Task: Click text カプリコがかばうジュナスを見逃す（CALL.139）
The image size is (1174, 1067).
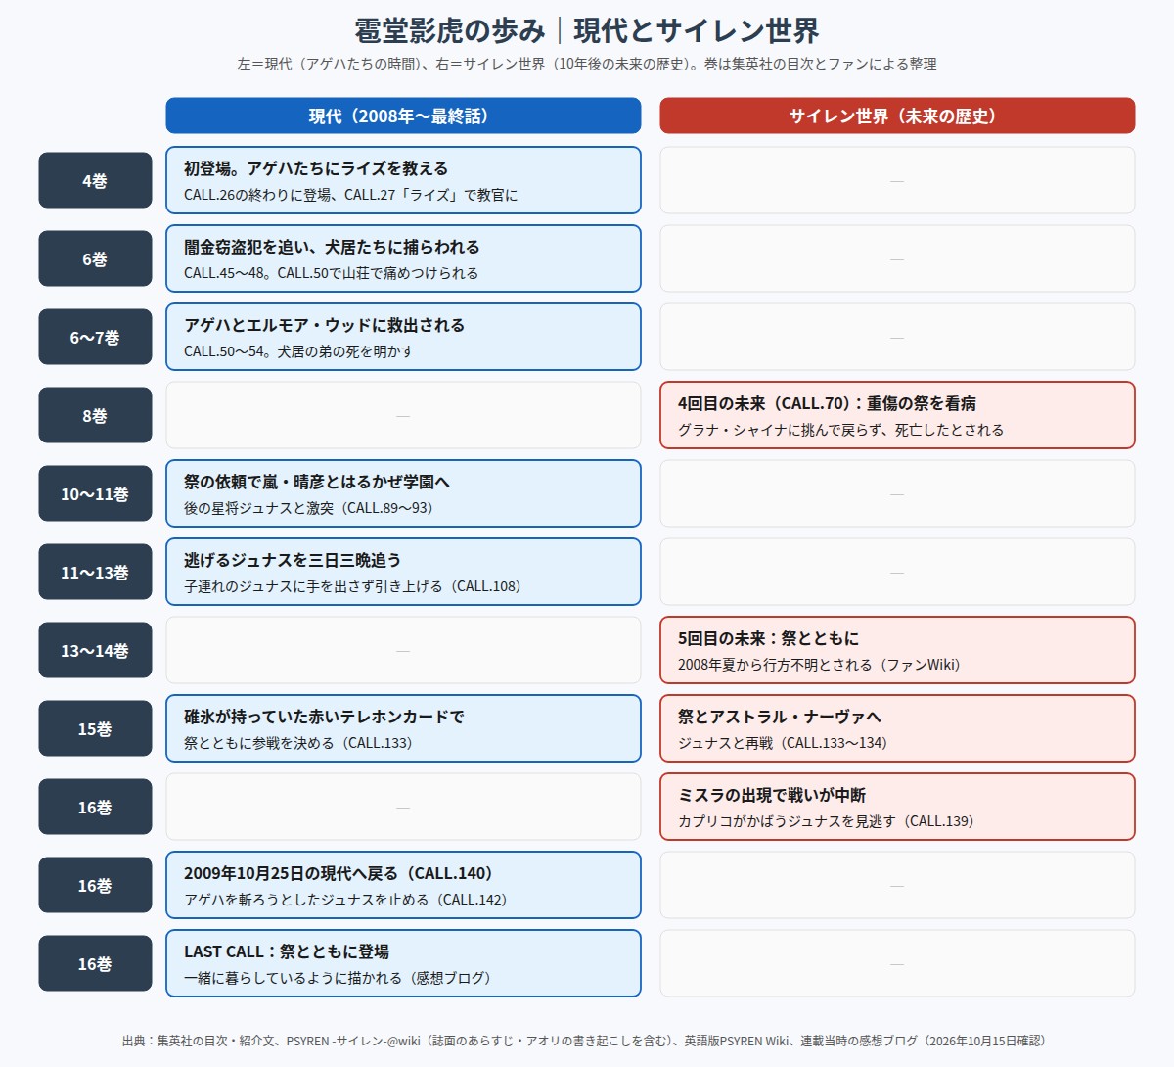Action: tap(826, 821)
